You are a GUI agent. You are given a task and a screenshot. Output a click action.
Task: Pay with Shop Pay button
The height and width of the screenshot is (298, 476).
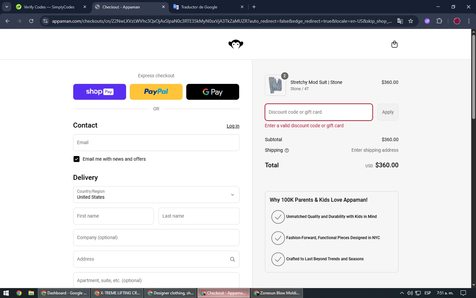tap(100, 92)
